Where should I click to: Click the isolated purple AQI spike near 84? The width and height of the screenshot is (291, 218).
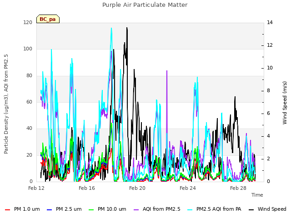[167, 71]
